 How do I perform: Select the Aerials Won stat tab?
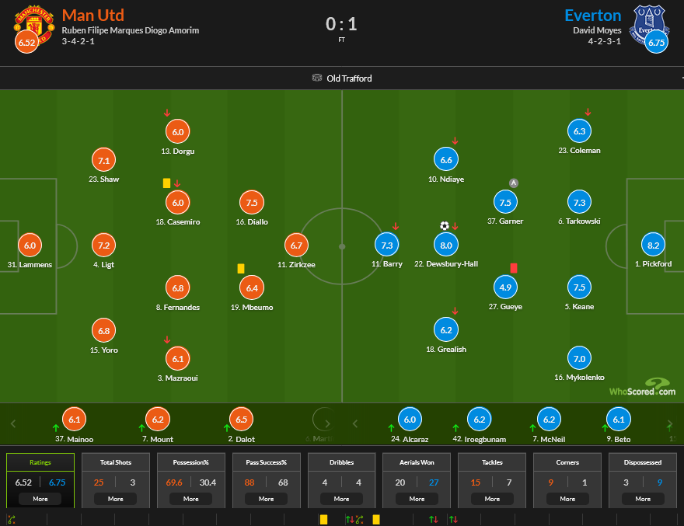[x=417, y=462]
